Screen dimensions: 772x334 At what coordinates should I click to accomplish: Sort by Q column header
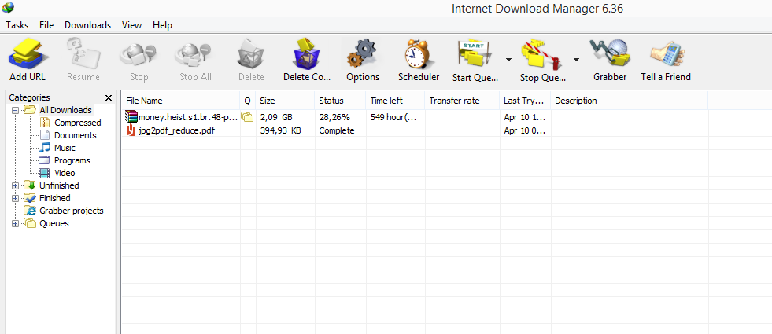[248, 101]
